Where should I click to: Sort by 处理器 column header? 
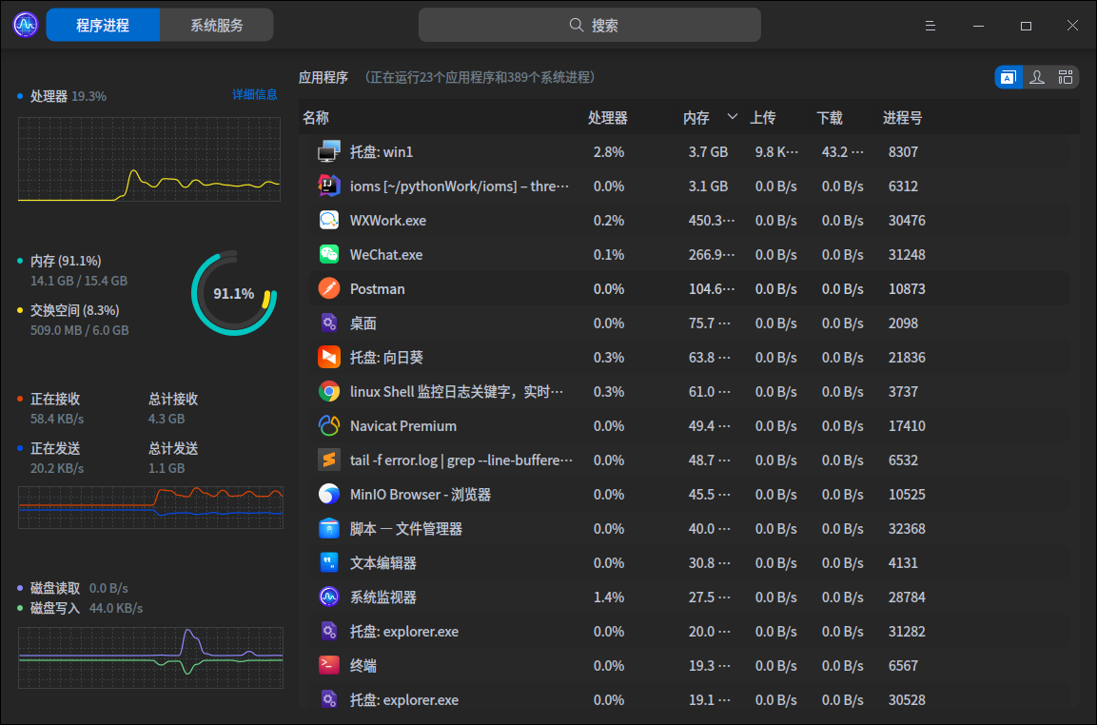pos(607,118)
